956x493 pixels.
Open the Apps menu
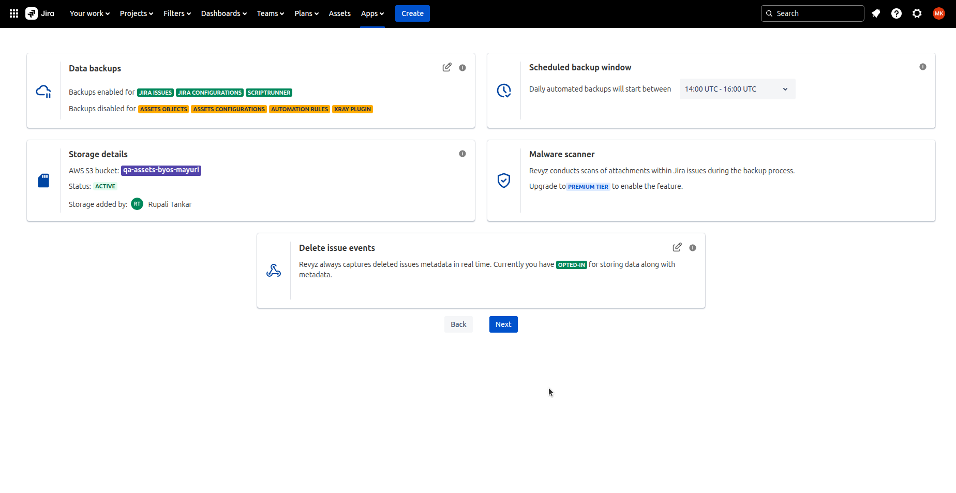(x=372, y=13)
